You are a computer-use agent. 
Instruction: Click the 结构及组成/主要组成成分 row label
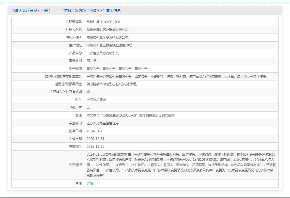[x=63, y=76]
